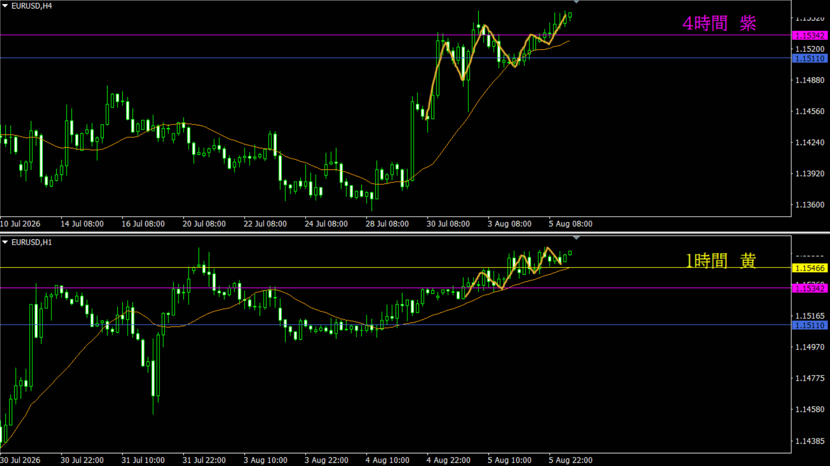Click the "31 Jul 10:00" time axis label
The image size is (830, 466).
143,460
